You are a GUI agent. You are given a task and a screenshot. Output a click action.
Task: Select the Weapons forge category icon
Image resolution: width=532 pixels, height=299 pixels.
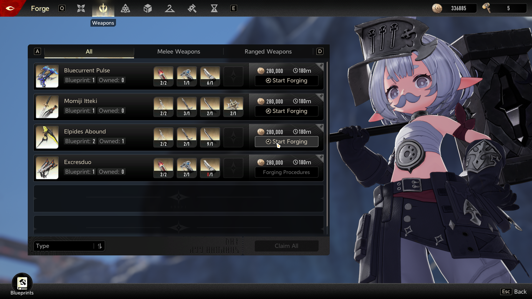[x=103, y=8]
